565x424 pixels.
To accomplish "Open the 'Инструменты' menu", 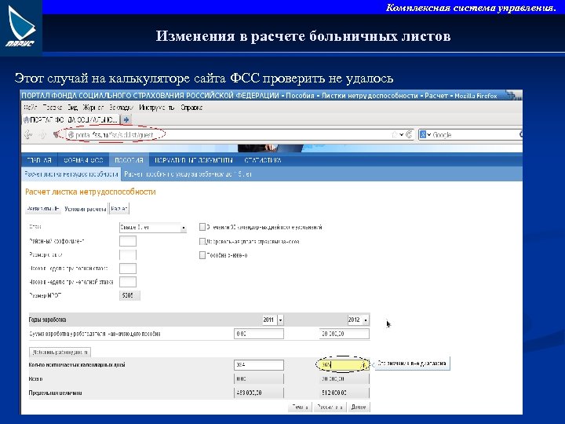I will click(157, 108).
